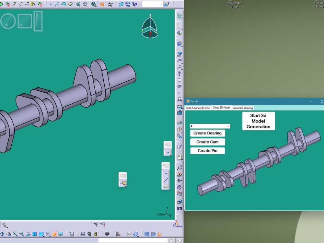Click the Paint Brush format icon
The height and width of the screenshot is (243, 324).
(x=167, y=4)
